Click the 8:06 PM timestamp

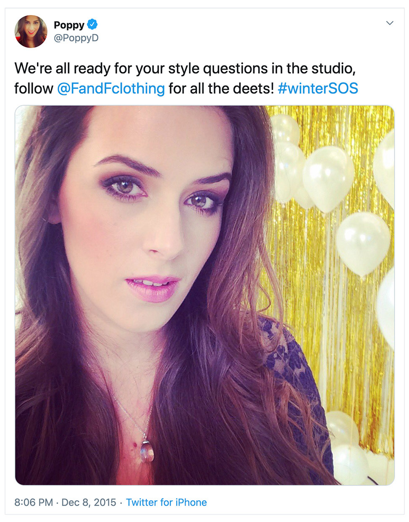[x=34, y=502]
